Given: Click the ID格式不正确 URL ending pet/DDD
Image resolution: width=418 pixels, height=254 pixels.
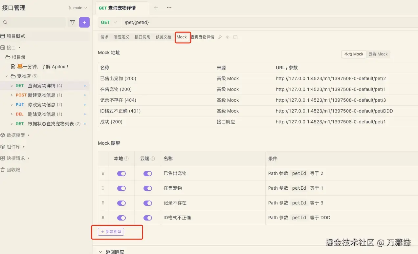Looking at the screenshot, I should click(x=334, y=111).
